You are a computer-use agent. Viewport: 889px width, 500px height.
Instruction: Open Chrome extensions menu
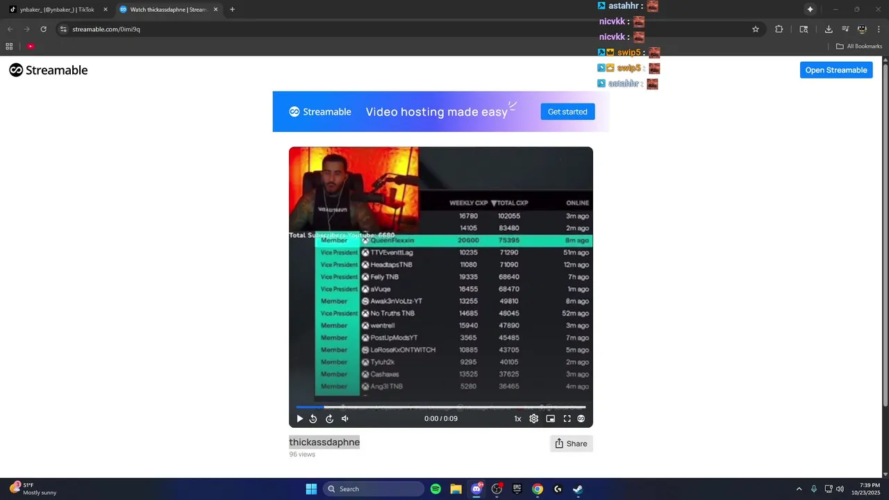(x=779, y=29)
